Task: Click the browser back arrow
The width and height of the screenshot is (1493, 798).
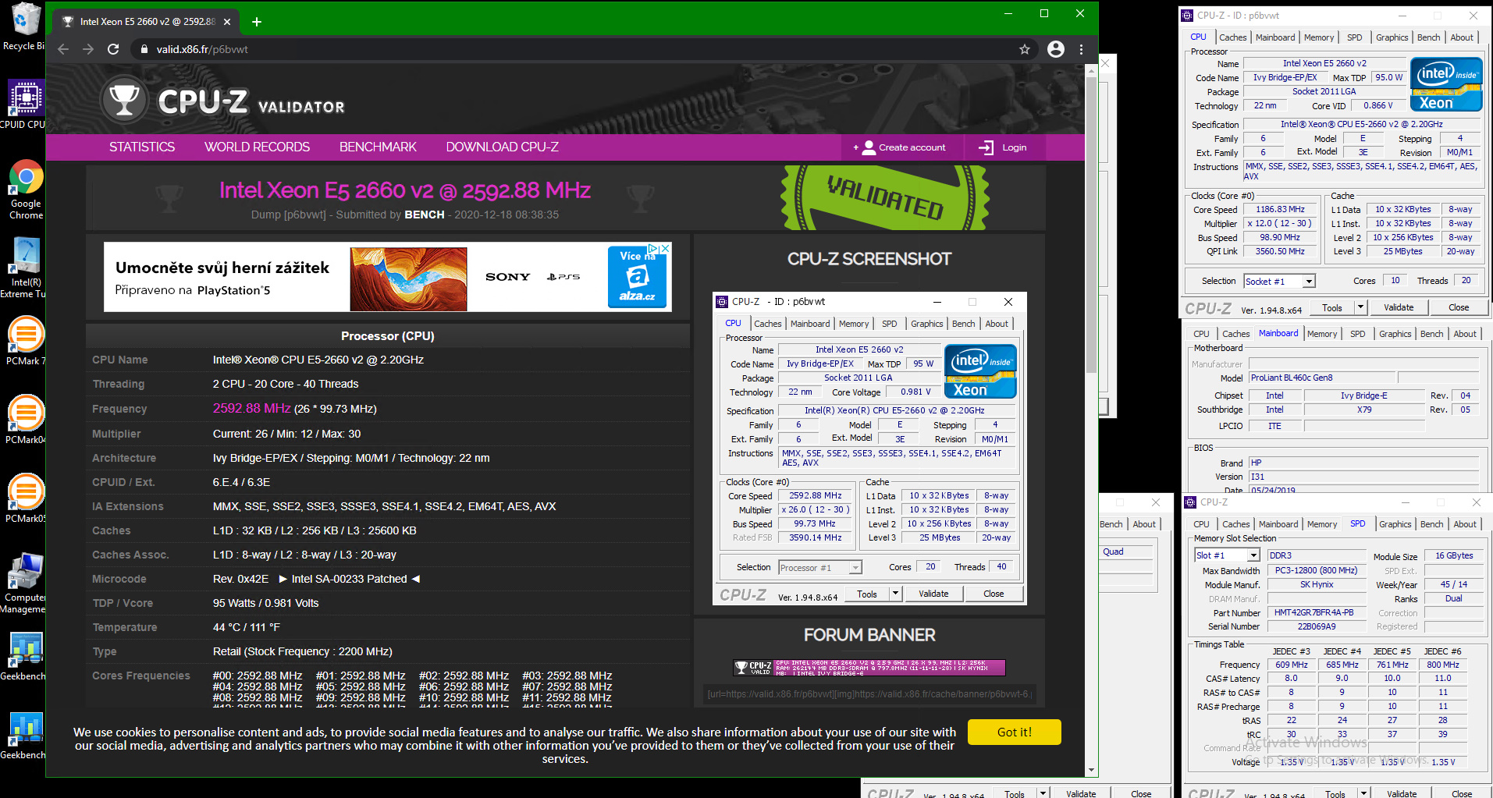Action: 63,49
